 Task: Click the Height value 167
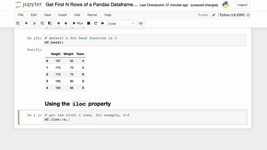(x=58, y=61)
